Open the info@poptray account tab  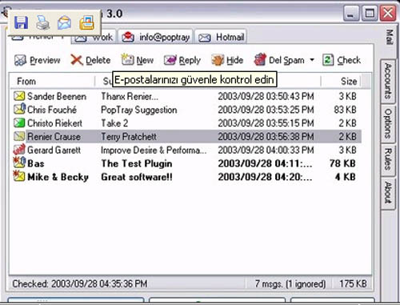click(156, 37)
